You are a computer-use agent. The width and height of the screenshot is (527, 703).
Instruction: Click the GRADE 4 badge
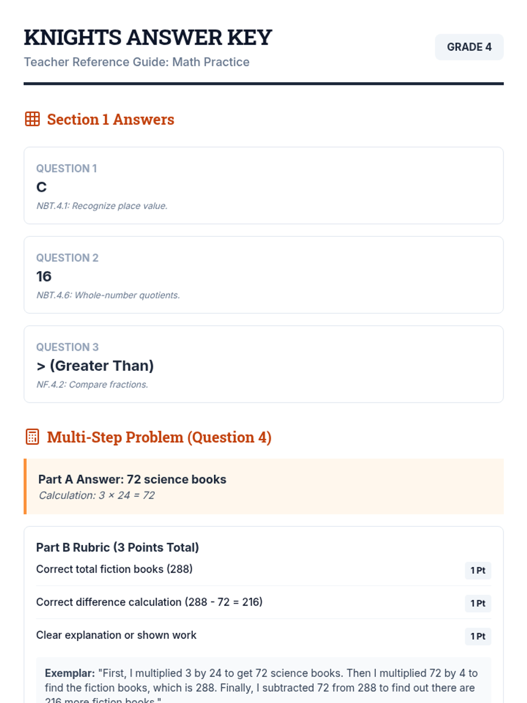(469, 47)
